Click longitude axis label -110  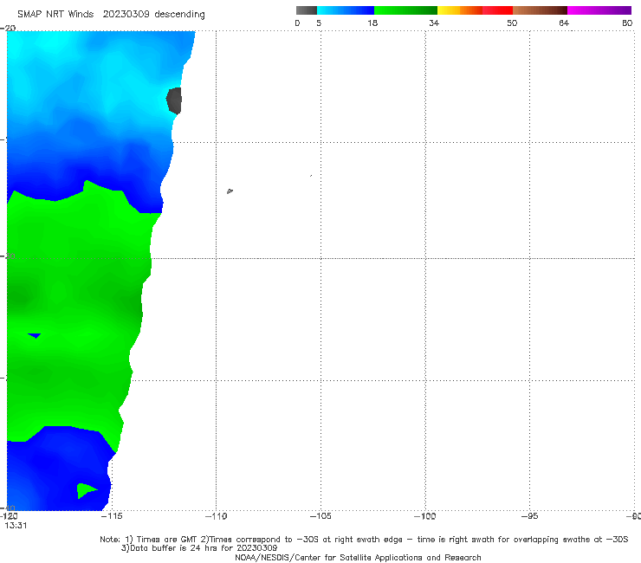click(216, 516)
